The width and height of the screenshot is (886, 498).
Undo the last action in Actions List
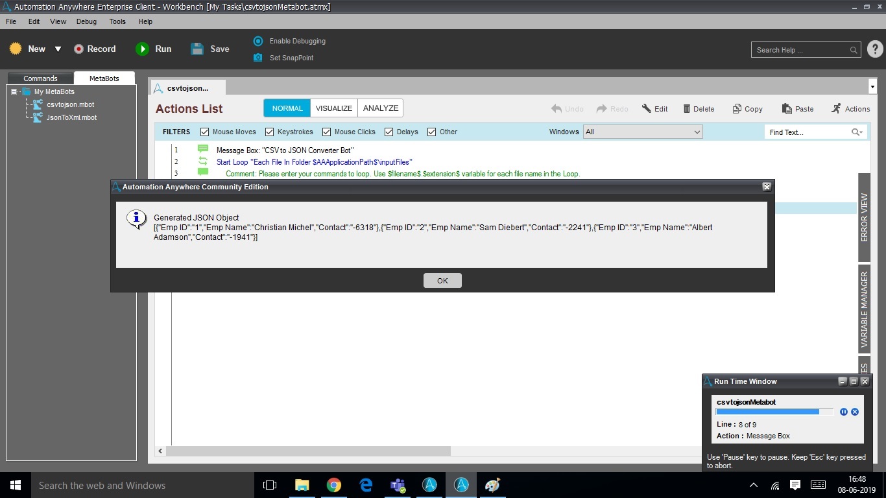568,109
